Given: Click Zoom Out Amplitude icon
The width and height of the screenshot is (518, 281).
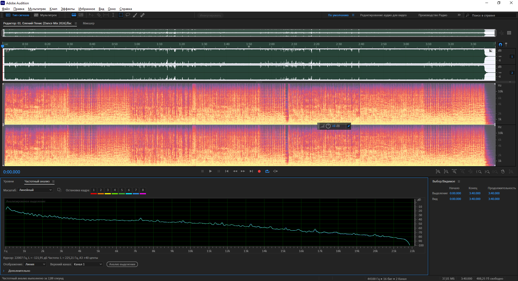Looking at the screenshot, I should tap(446, 172).
